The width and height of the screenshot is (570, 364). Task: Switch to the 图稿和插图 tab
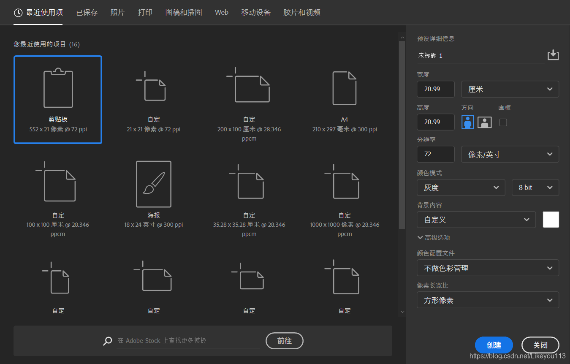[184, 13]
